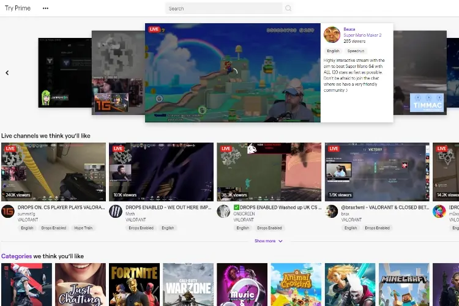Open ONSCREEN's channel avatar

223,211
